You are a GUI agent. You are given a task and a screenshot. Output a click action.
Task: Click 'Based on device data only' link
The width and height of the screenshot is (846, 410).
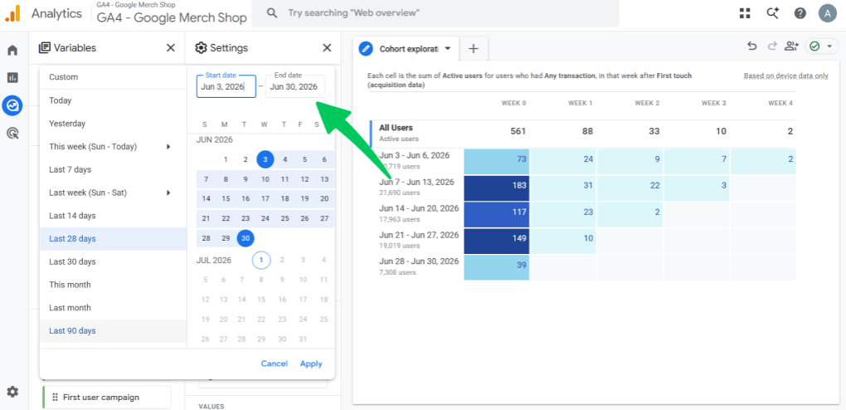tap(785, 76)
